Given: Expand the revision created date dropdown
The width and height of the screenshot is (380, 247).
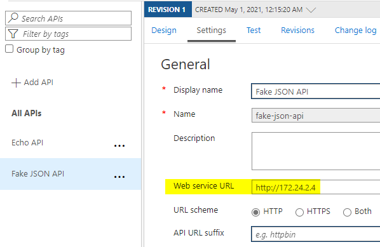Looking at the screenshot, I should (311, 10).
